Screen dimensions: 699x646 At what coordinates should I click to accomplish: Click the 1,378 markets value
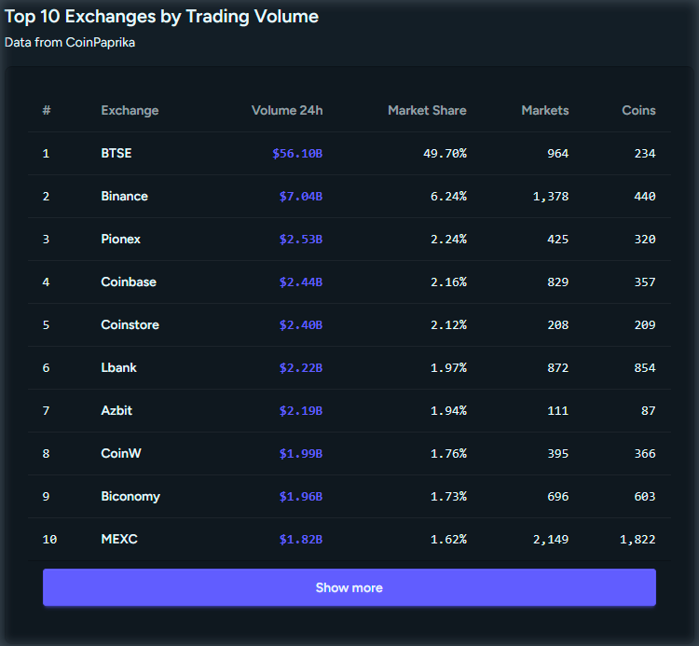[551, 196]
